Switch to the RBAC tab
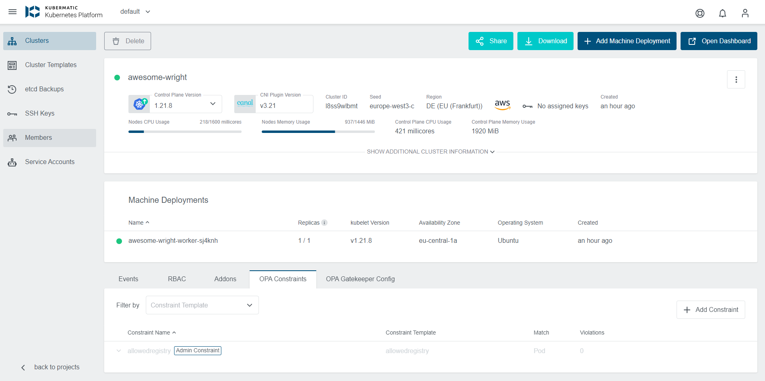 click(x=177, y=279)
